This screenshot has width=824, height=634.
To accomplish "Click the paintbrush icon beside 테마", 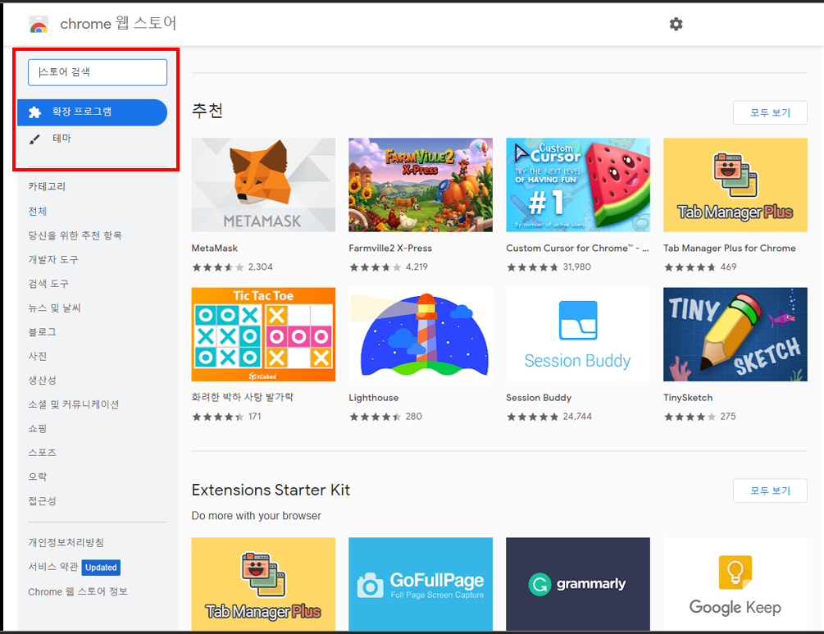I will (34, 139).
